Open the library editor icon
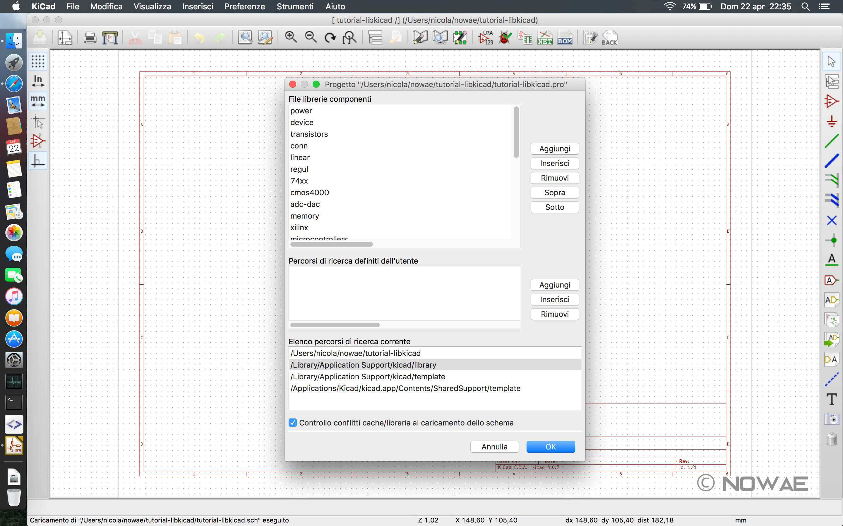 click(x=420, y=38)
